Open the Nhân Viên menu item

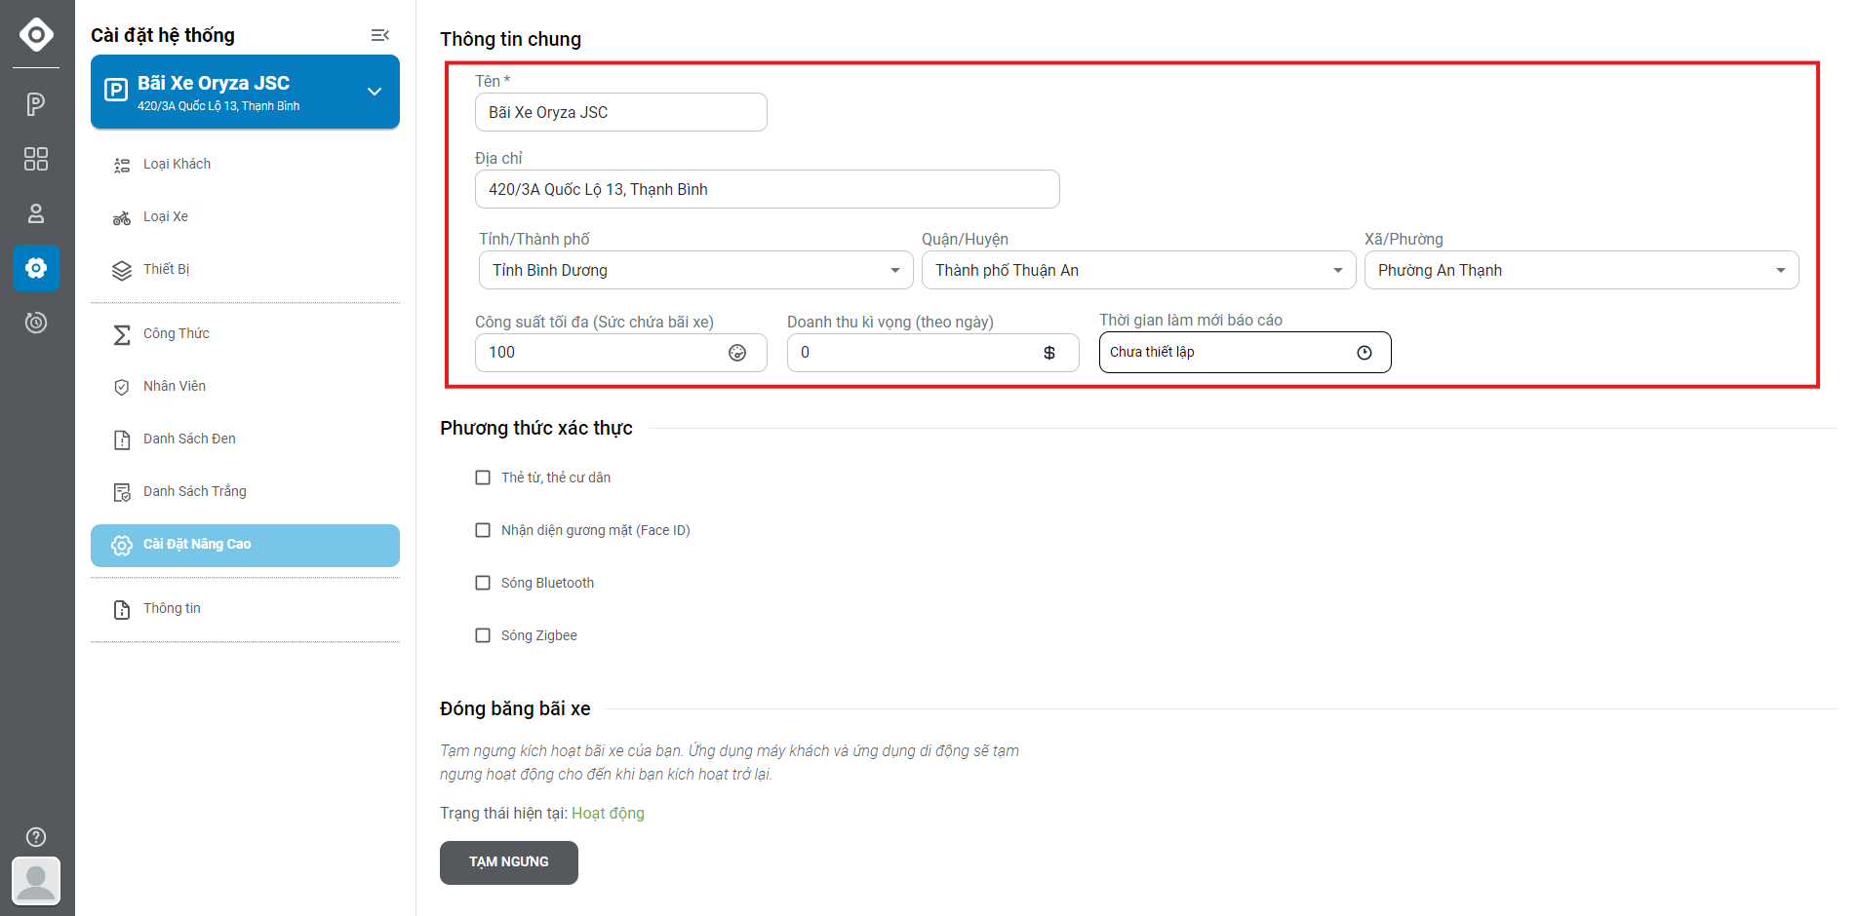coord(245,386)
